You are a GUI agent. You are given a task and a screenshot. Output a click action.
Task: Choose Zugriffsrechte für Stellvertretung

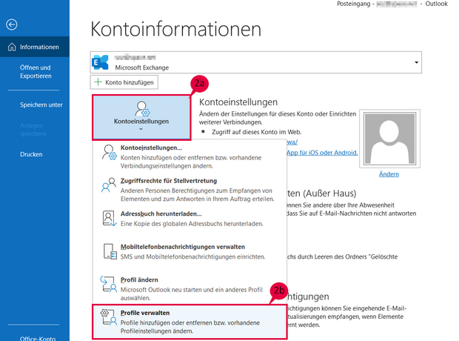pyautogui.click(x=190, y=190)
